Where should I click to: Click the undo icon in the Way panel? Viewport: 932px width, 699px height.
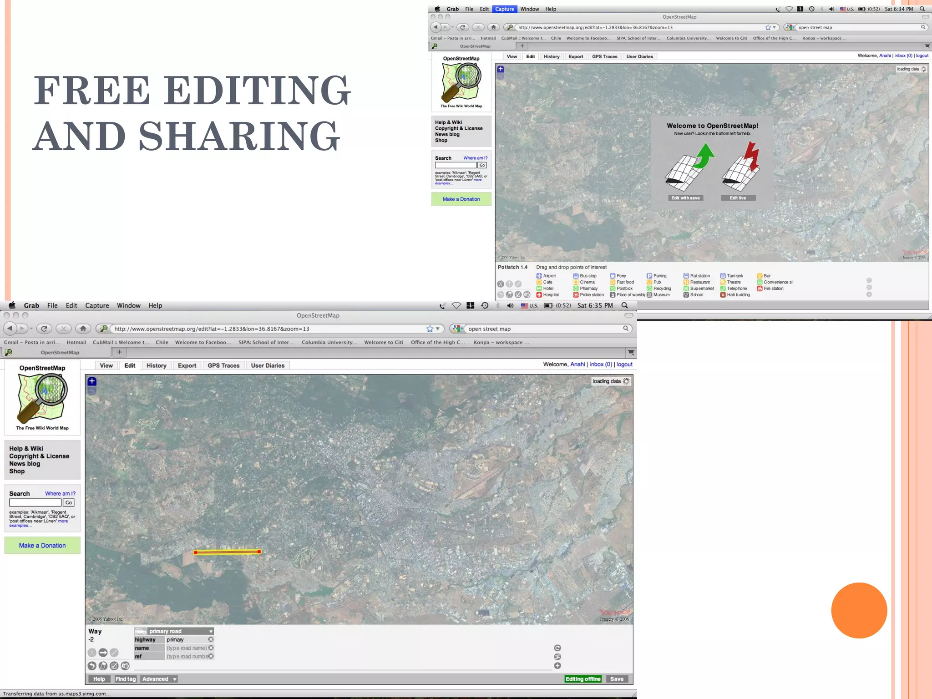click(x=92, y=666)
